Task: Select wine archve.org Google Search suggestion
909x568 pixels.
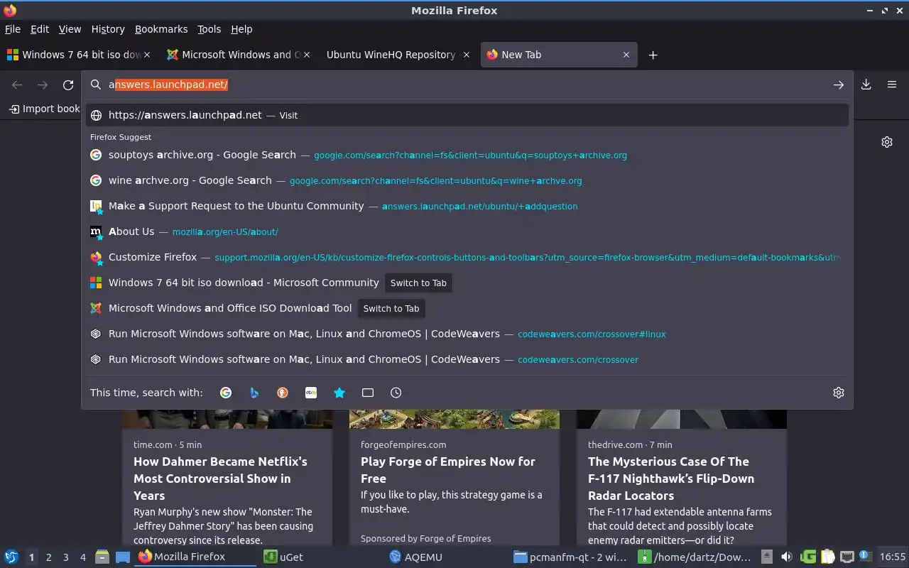Action: [467, 180]
